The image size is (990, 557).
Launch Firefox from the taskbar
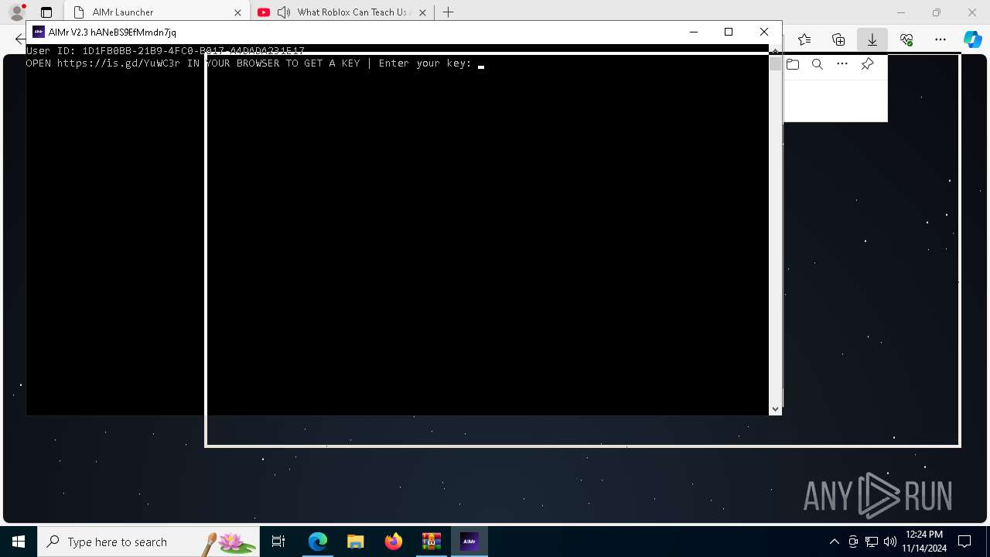(x=393, y=542)
